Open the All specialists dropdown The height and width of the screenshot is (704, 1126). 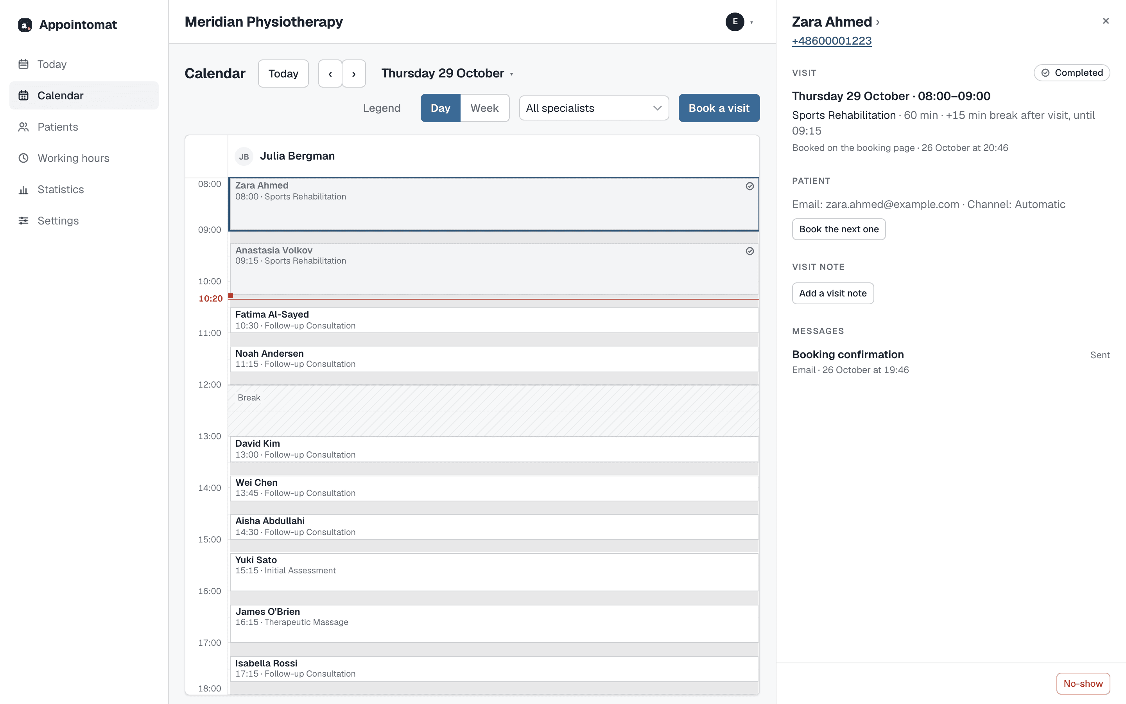594,108
